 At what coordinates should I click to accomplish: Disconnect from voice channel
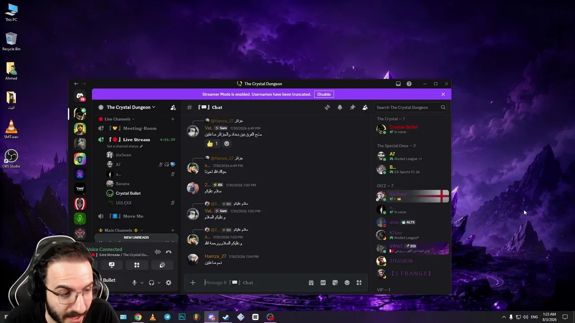pyautogui.click(x=168, y=252)
